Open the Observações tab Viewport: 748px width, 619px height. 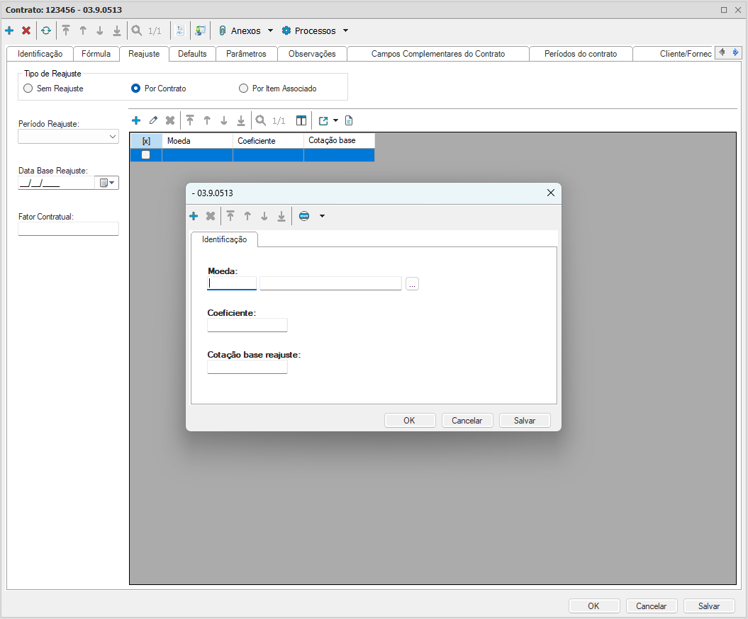click(x=312, y=54)
